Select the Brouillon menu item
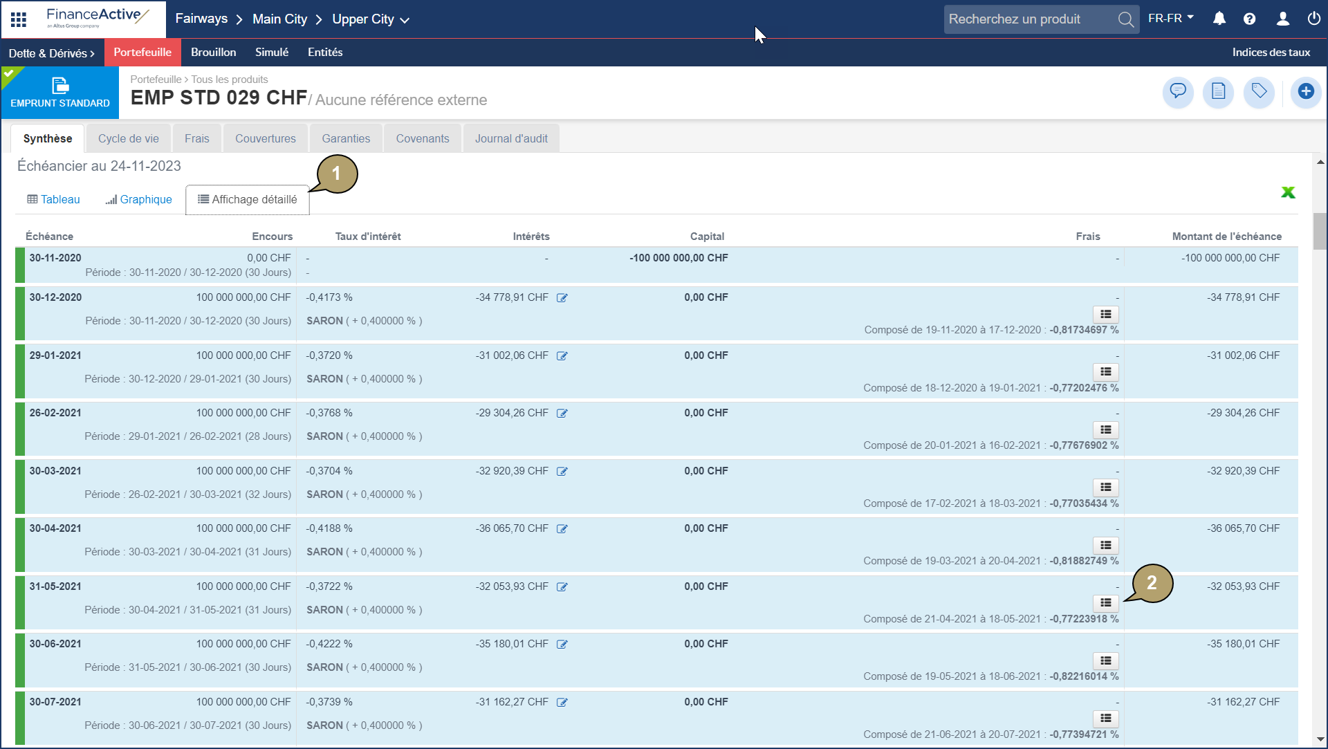This screenshot has width=1328, height=749. (213, 53)
